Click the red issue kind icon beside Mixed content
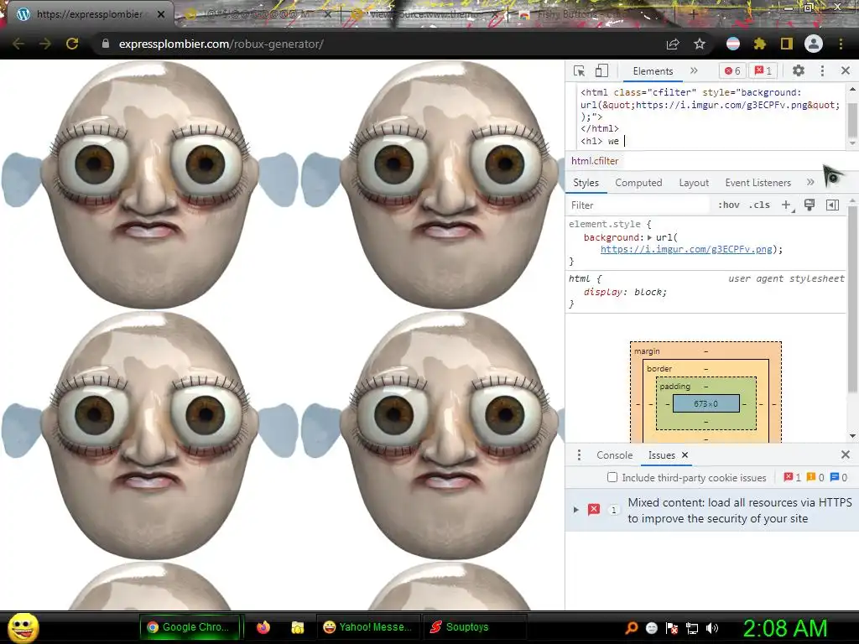859x644 pixels. (593, 510)
